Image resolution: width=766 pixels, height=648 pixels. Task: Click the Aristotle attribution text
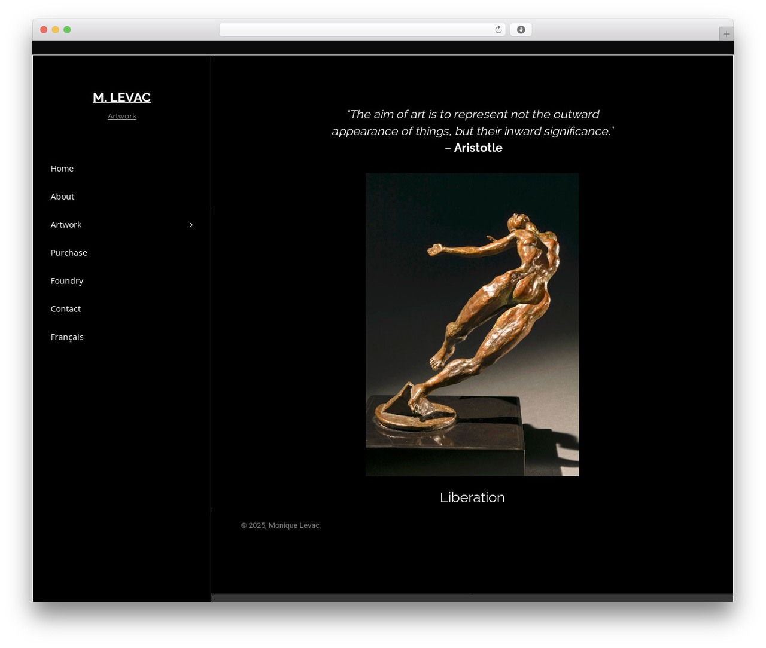coord(478,148)
